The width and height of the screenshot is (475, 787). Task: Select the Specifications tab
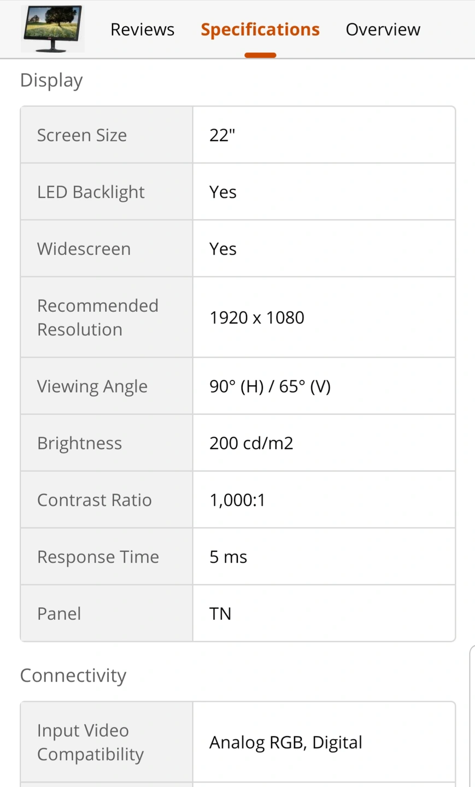point(260,30)
